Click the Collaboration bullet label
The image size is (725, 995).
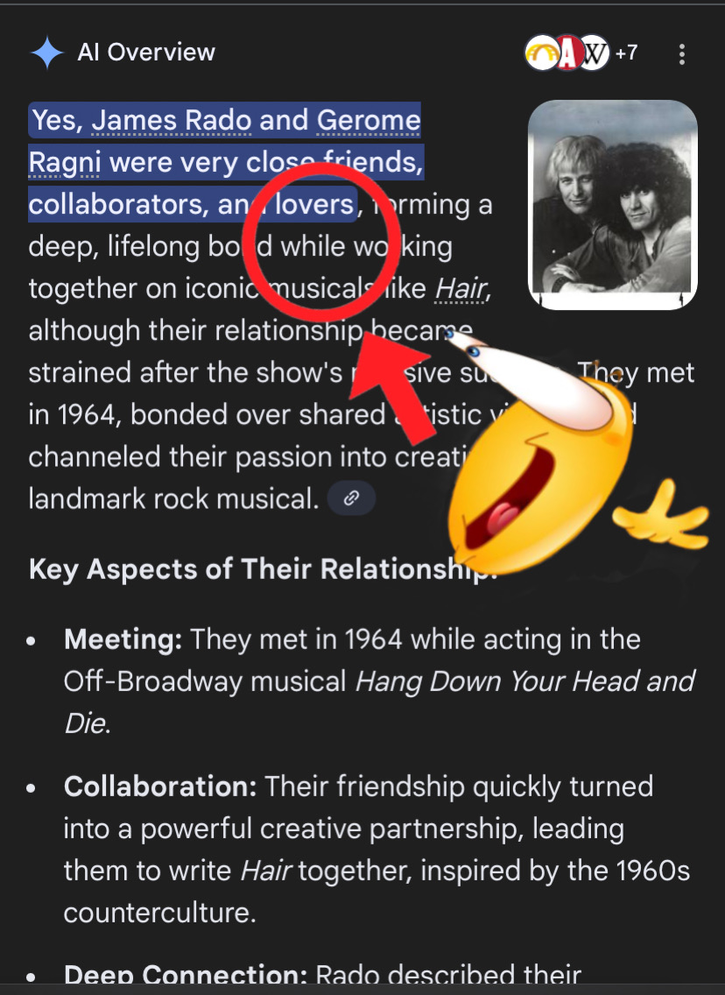click(160, 787)
